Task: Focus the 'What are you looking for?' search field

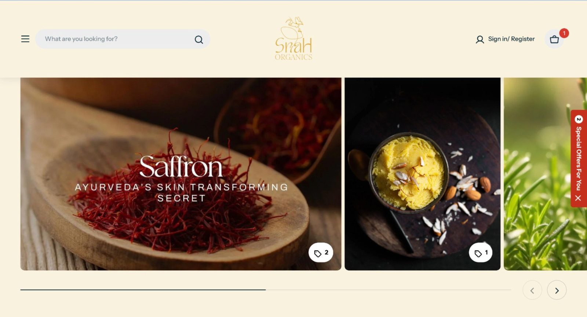Action: (117, 39)
